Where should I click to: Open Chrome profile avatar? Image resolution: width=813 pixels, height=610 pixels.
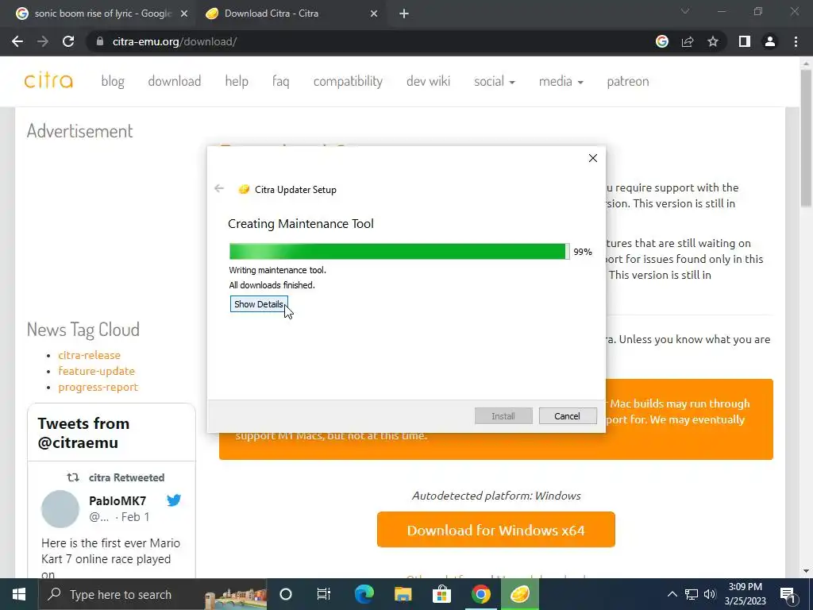[770, 41]
